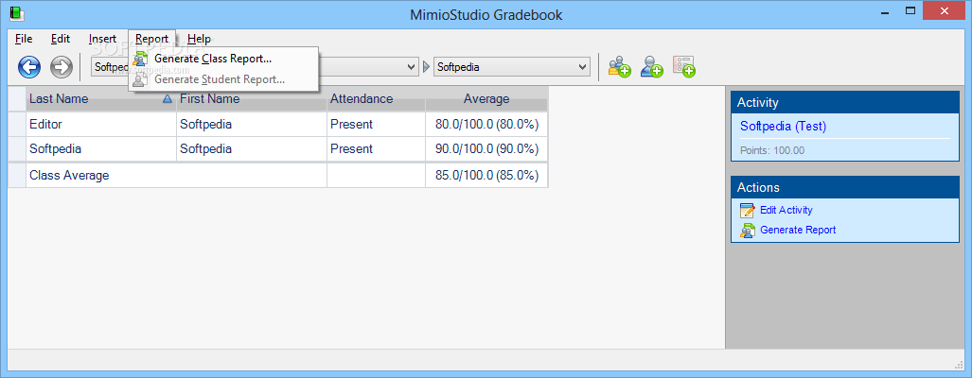
Task: Click the Last Name sort triangle indicator
Action: 167,99
